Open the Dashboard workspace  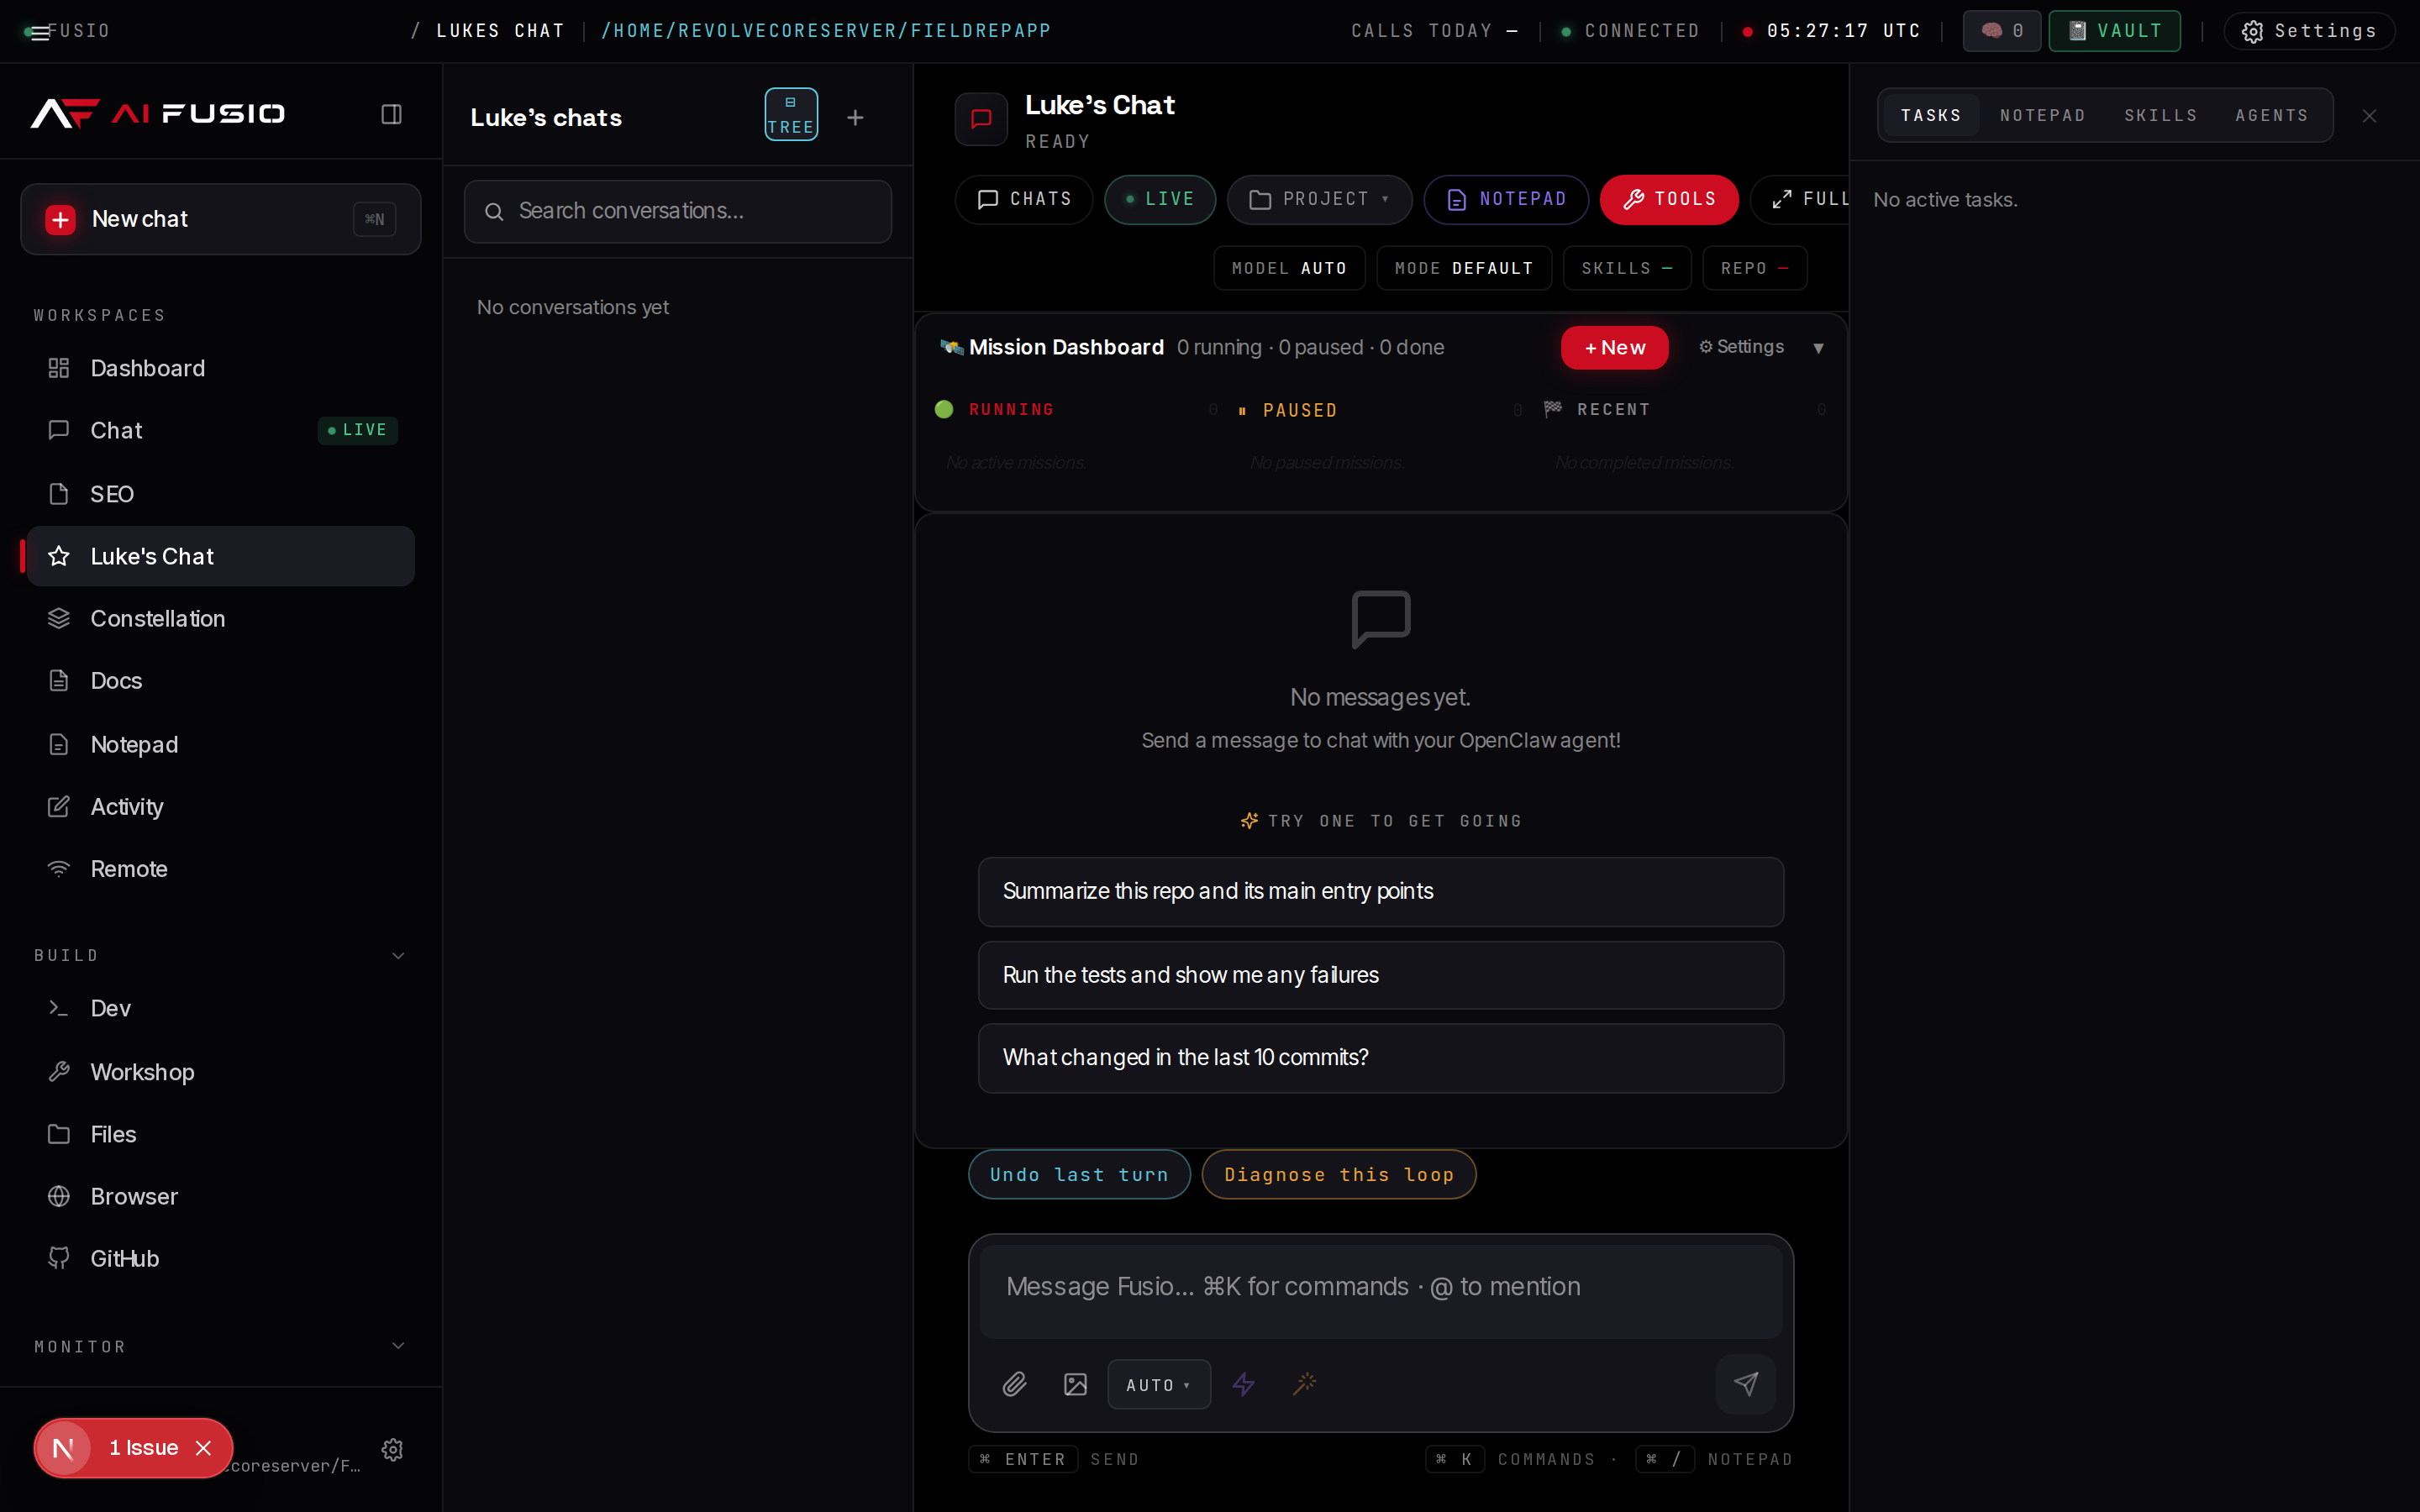click(220, 368)
